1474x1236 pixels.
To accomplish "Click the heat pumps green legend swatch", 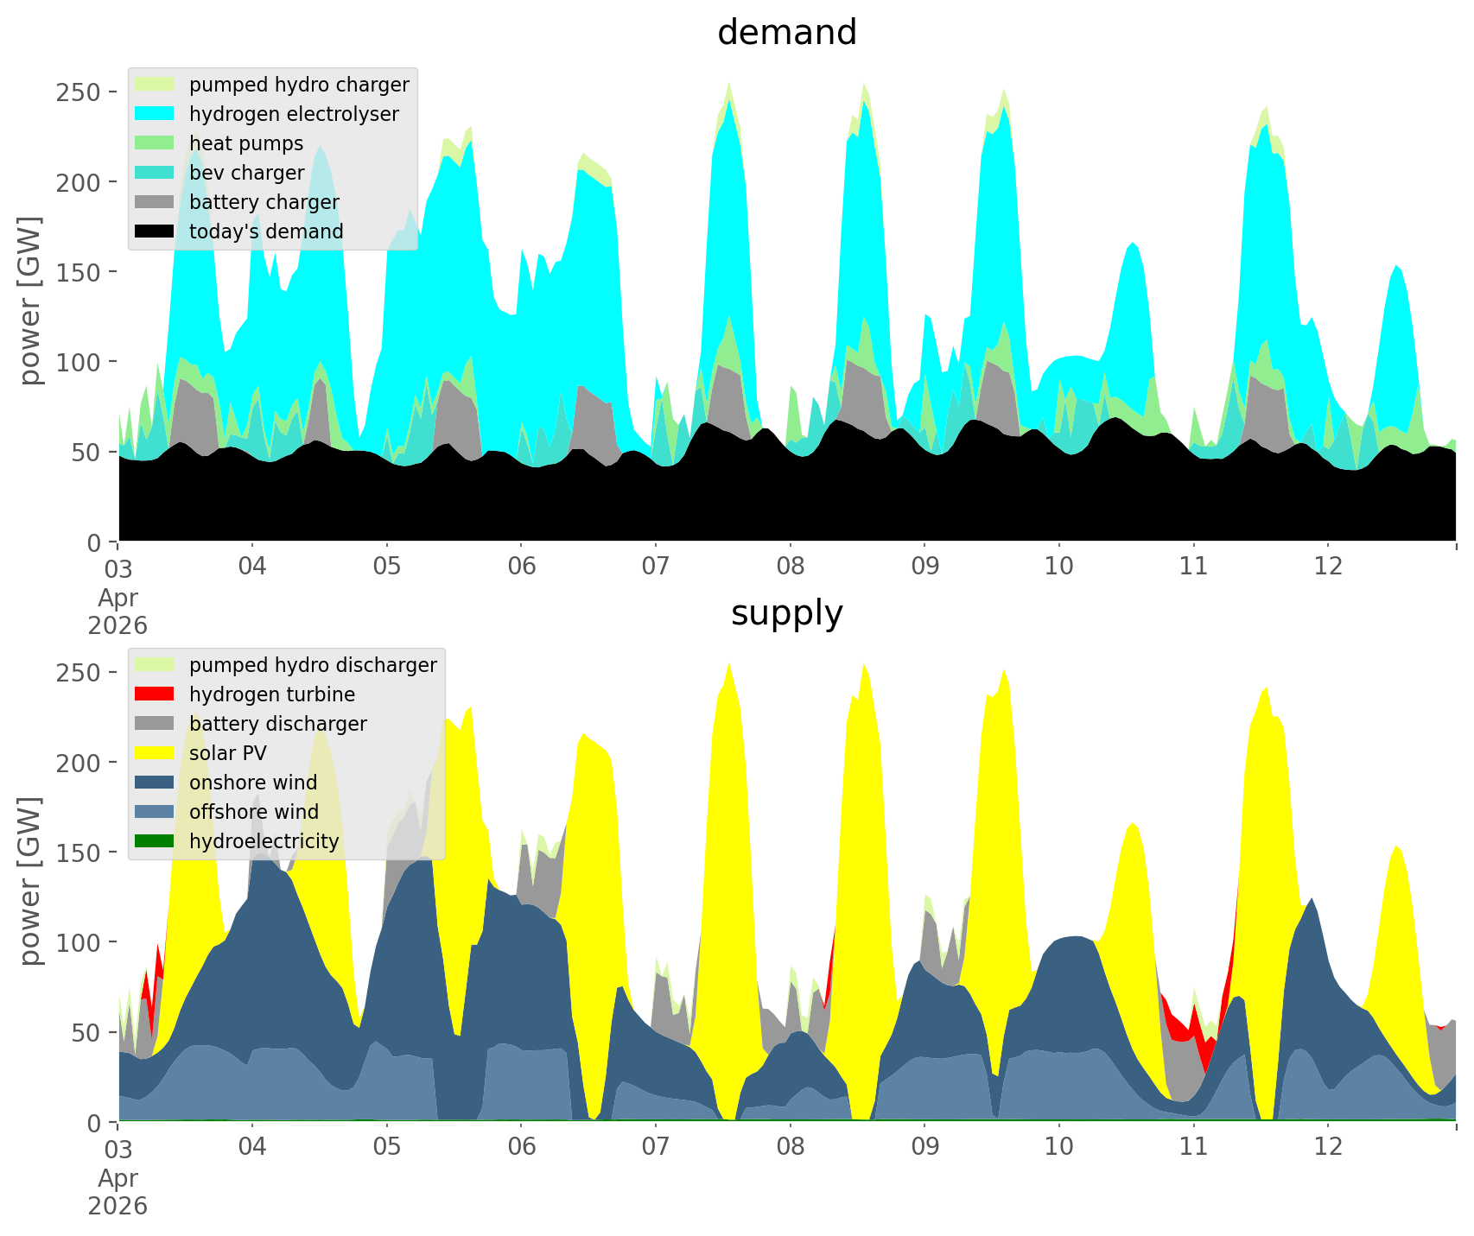I will pyautogui.click(x=155, y=143).
